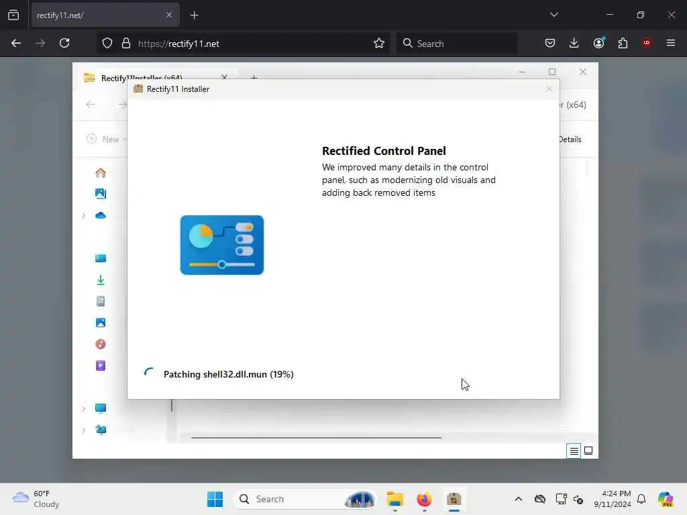687x515 pixels.
Task: Expand the OneDrive tree node
Action: tap(83, 215)
